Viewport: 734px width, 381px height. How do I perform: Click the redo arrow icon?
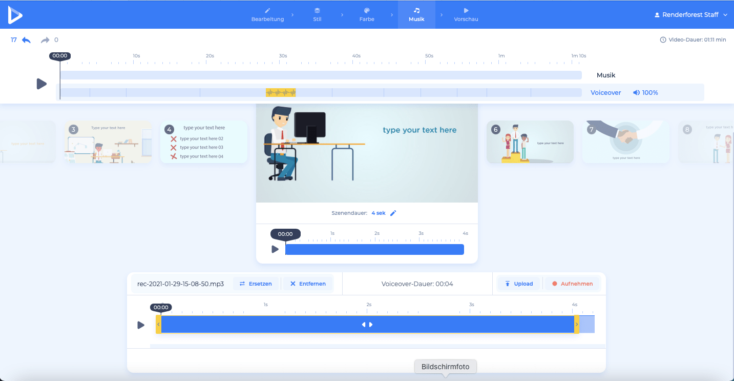click(45, 40)
